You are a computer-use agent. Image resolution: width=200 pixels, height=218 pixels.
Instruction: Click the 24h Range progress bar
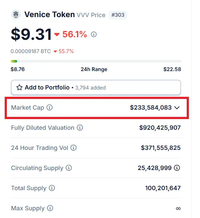coord(96,61)
